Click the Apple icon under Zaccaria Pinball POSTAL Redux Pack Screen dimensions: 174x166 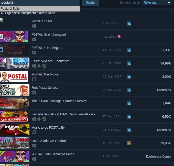(39, 119)
